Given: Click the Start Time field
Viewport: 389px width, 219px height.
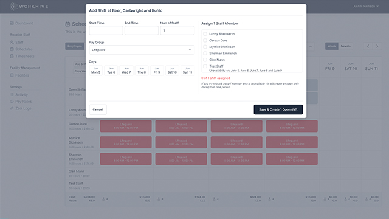Looking at the screenshot, I should [x=106, y=30].
